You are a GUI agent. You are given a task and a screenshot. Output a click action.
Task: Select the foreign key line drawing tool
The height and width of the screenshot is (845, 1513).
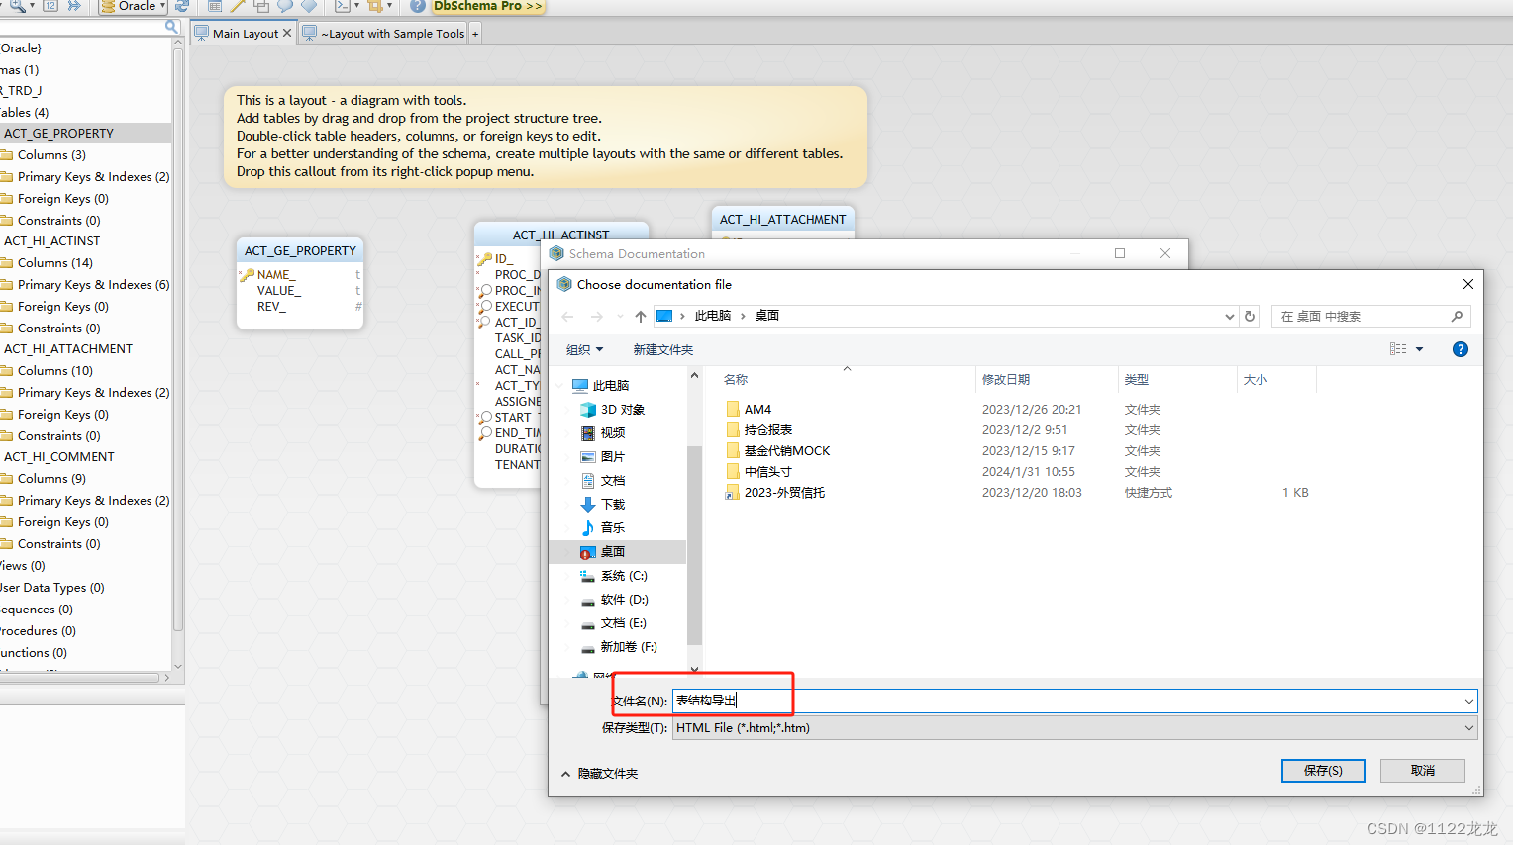point(239,6)
